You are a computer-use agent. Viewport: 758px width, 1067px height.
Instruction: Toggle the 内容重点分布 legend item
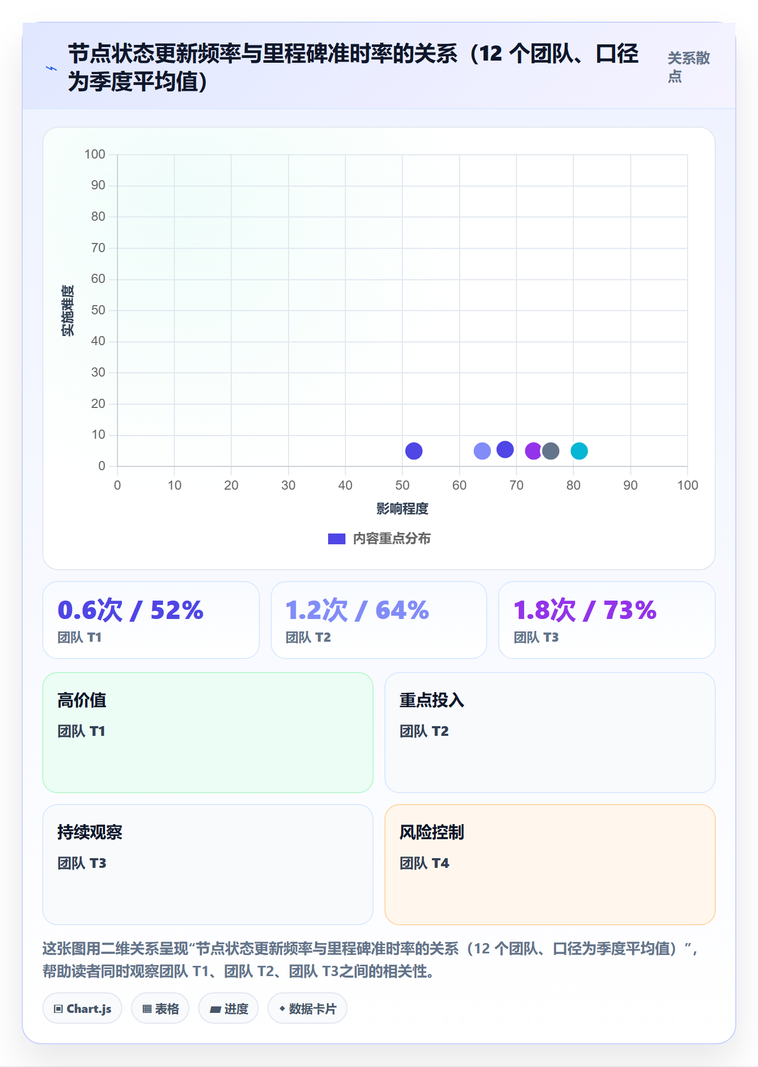click(x=379, y=539)
